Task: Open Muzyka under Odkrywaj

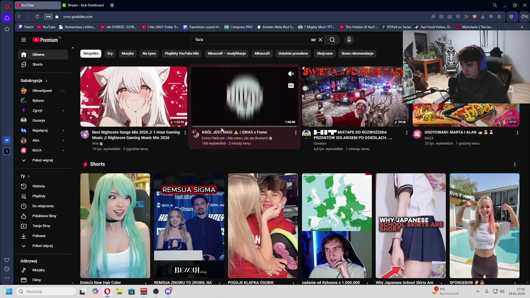Action: 43,270
